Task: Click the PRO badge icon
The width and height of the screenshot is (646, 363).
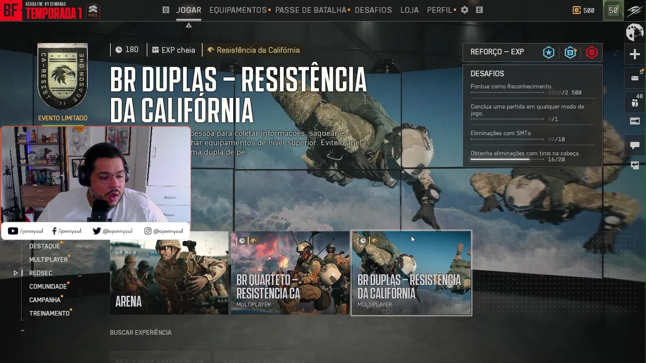Action: pos(93,11)
